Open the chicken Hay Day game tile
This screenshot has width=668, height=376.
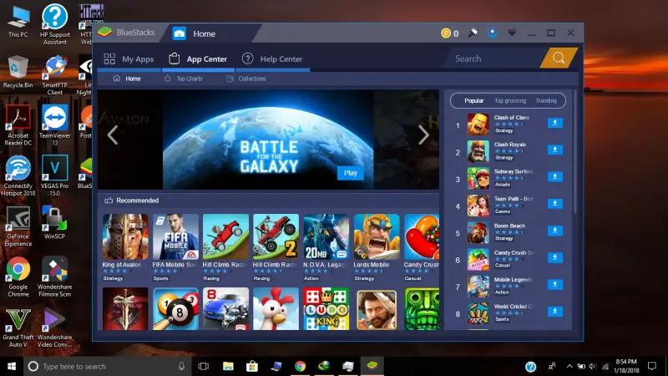coord(276,308)
